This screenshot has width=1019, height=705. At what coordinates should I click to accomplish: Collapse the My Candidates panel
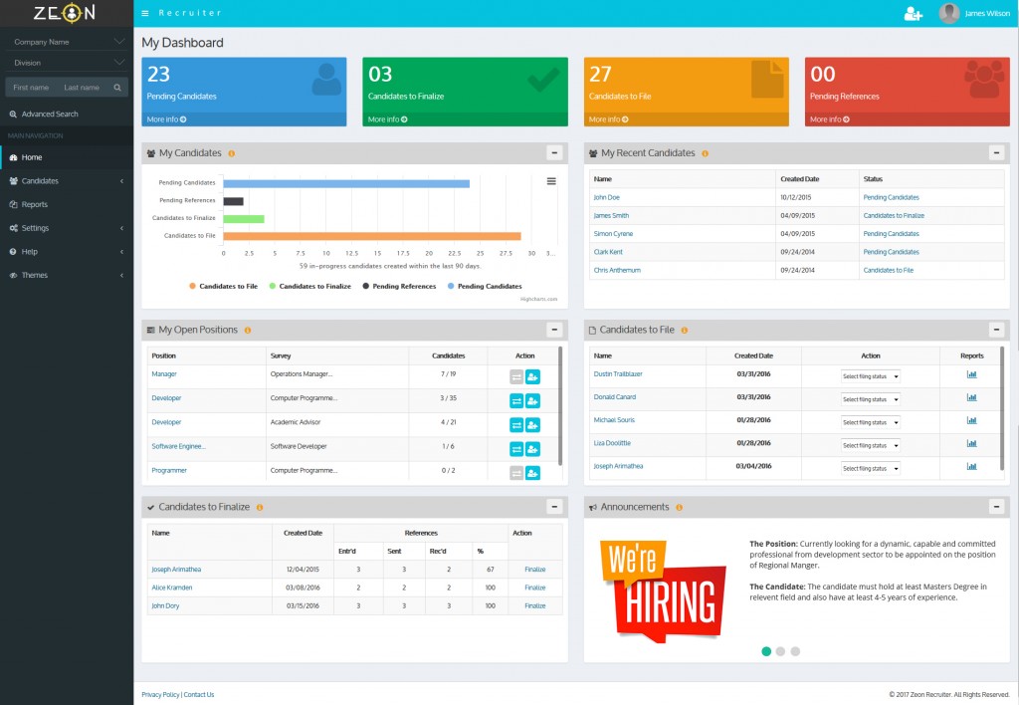(x=554, y=152)
